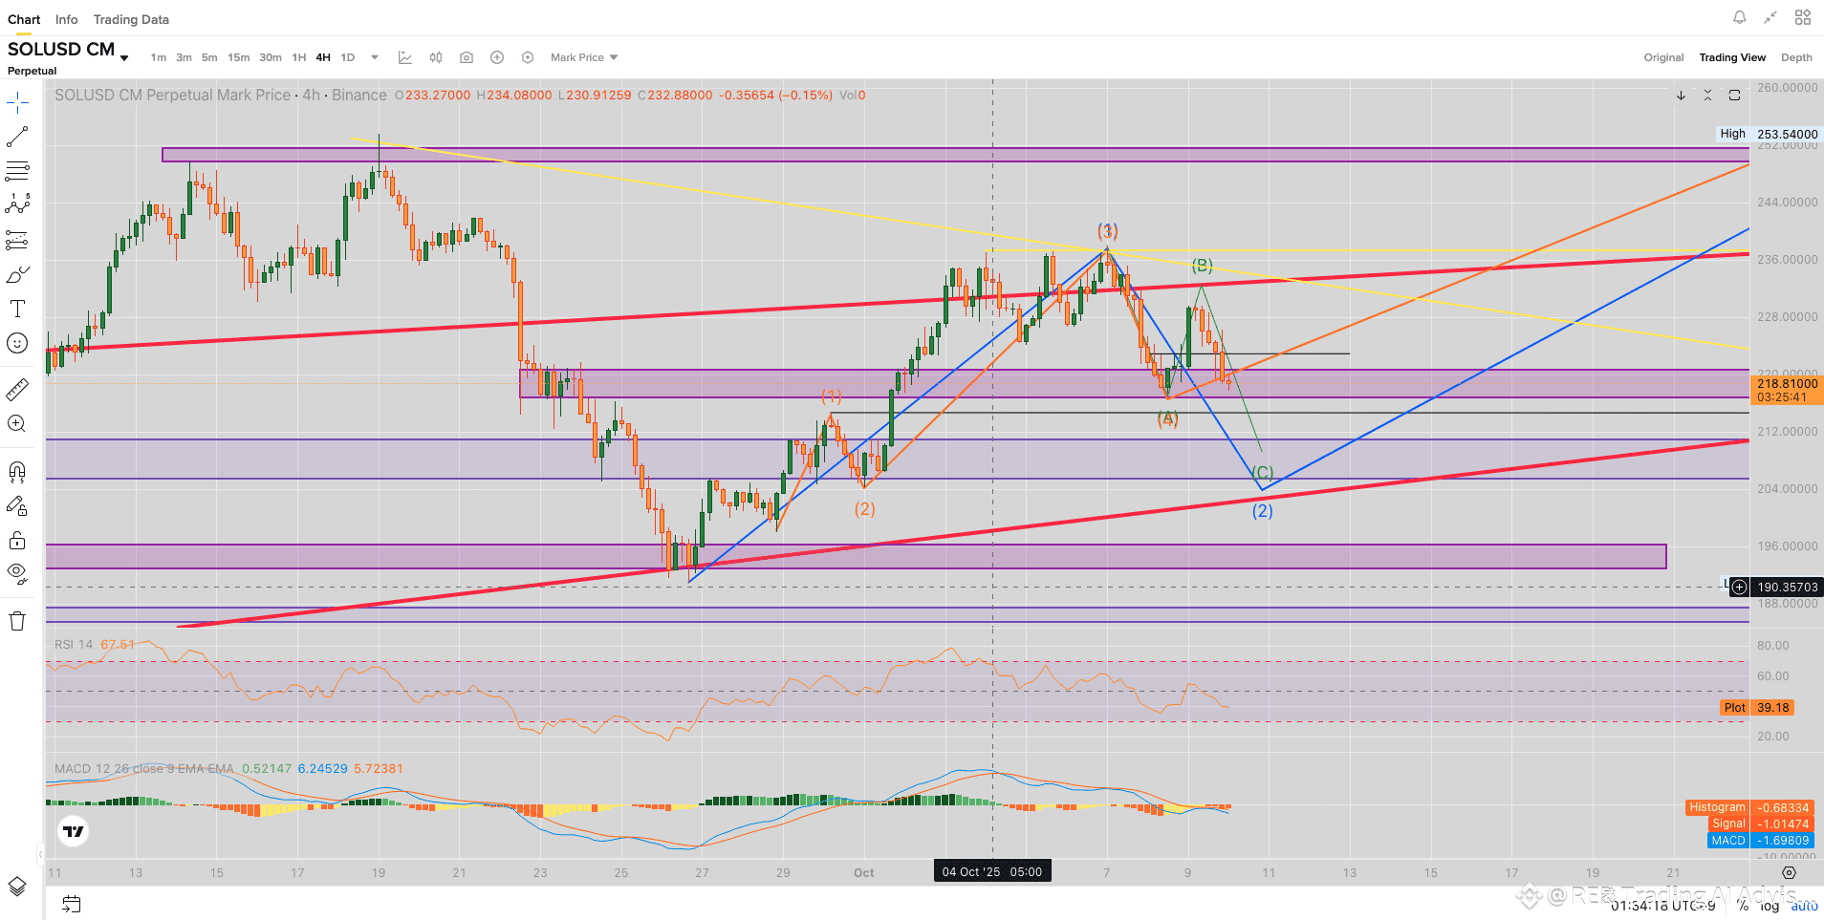The height and width of the screenshot is (920, 1824).
Task: Click the 04 Oct '25 05:00 date marker
Action: (992, 871)
